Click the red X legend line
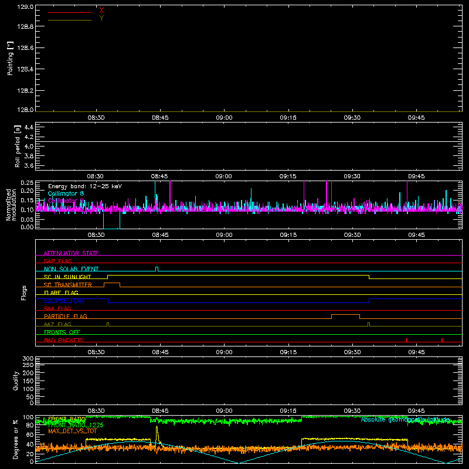The image size is (469, 469). click(70, 12)
